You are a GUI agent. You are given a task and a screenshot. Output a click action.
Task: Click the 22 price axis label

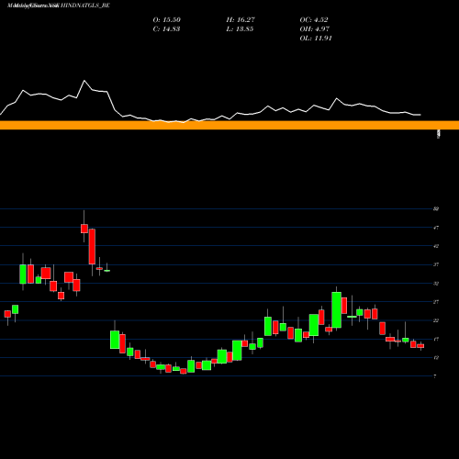(436, 320)
